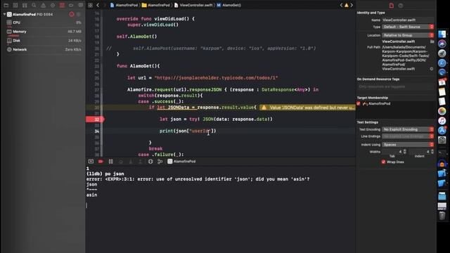Edit the file Name field
This screenshot has width=450, height=253.
coord(408,20)
